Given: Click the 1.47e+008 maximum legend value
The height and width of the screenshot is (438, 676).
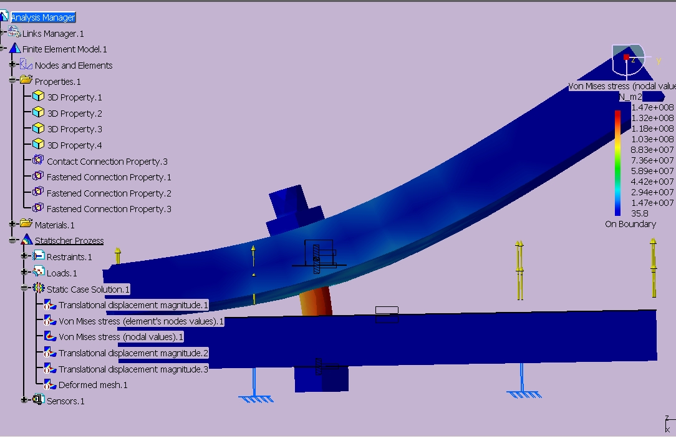Looking at the screenshot, I should coord(652,107).
